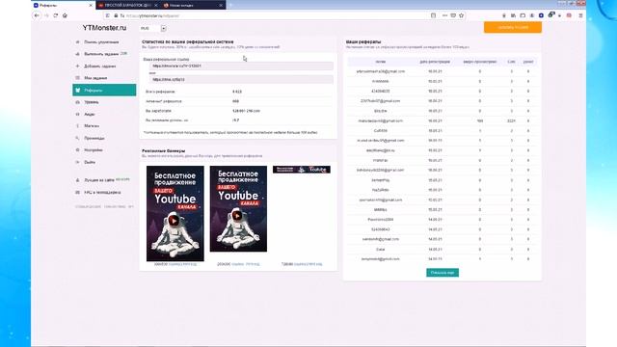617x347 pixels.
Task: Click the icon beside 'Уровень'
Action: click(77, 102)
